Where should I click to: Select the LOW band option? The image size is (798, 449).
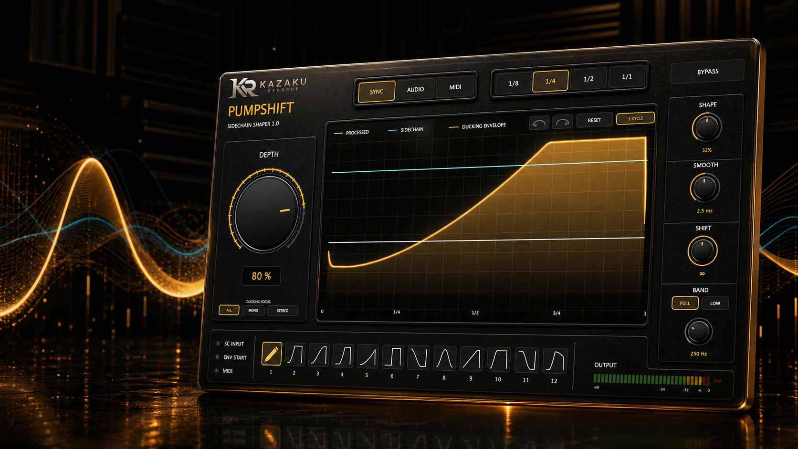715,303
